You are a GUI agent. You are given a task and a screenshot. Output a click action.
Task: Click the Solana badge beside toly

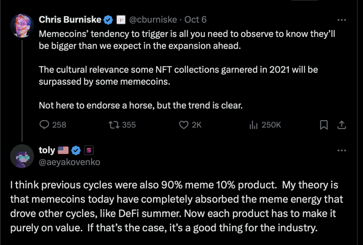tap(88, 151)
